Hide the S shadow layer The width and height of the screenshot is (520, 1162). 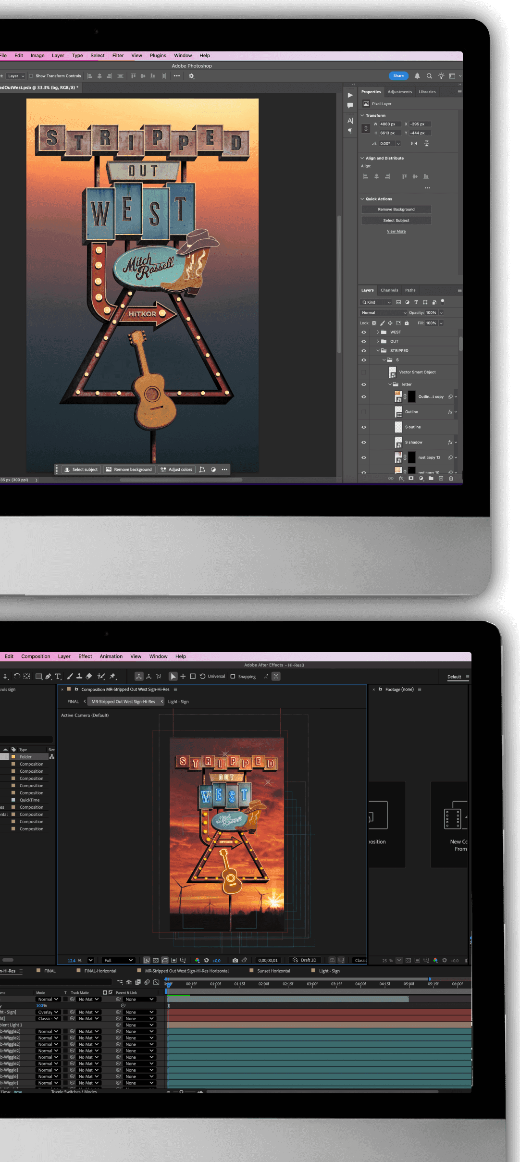coord(364,443)
